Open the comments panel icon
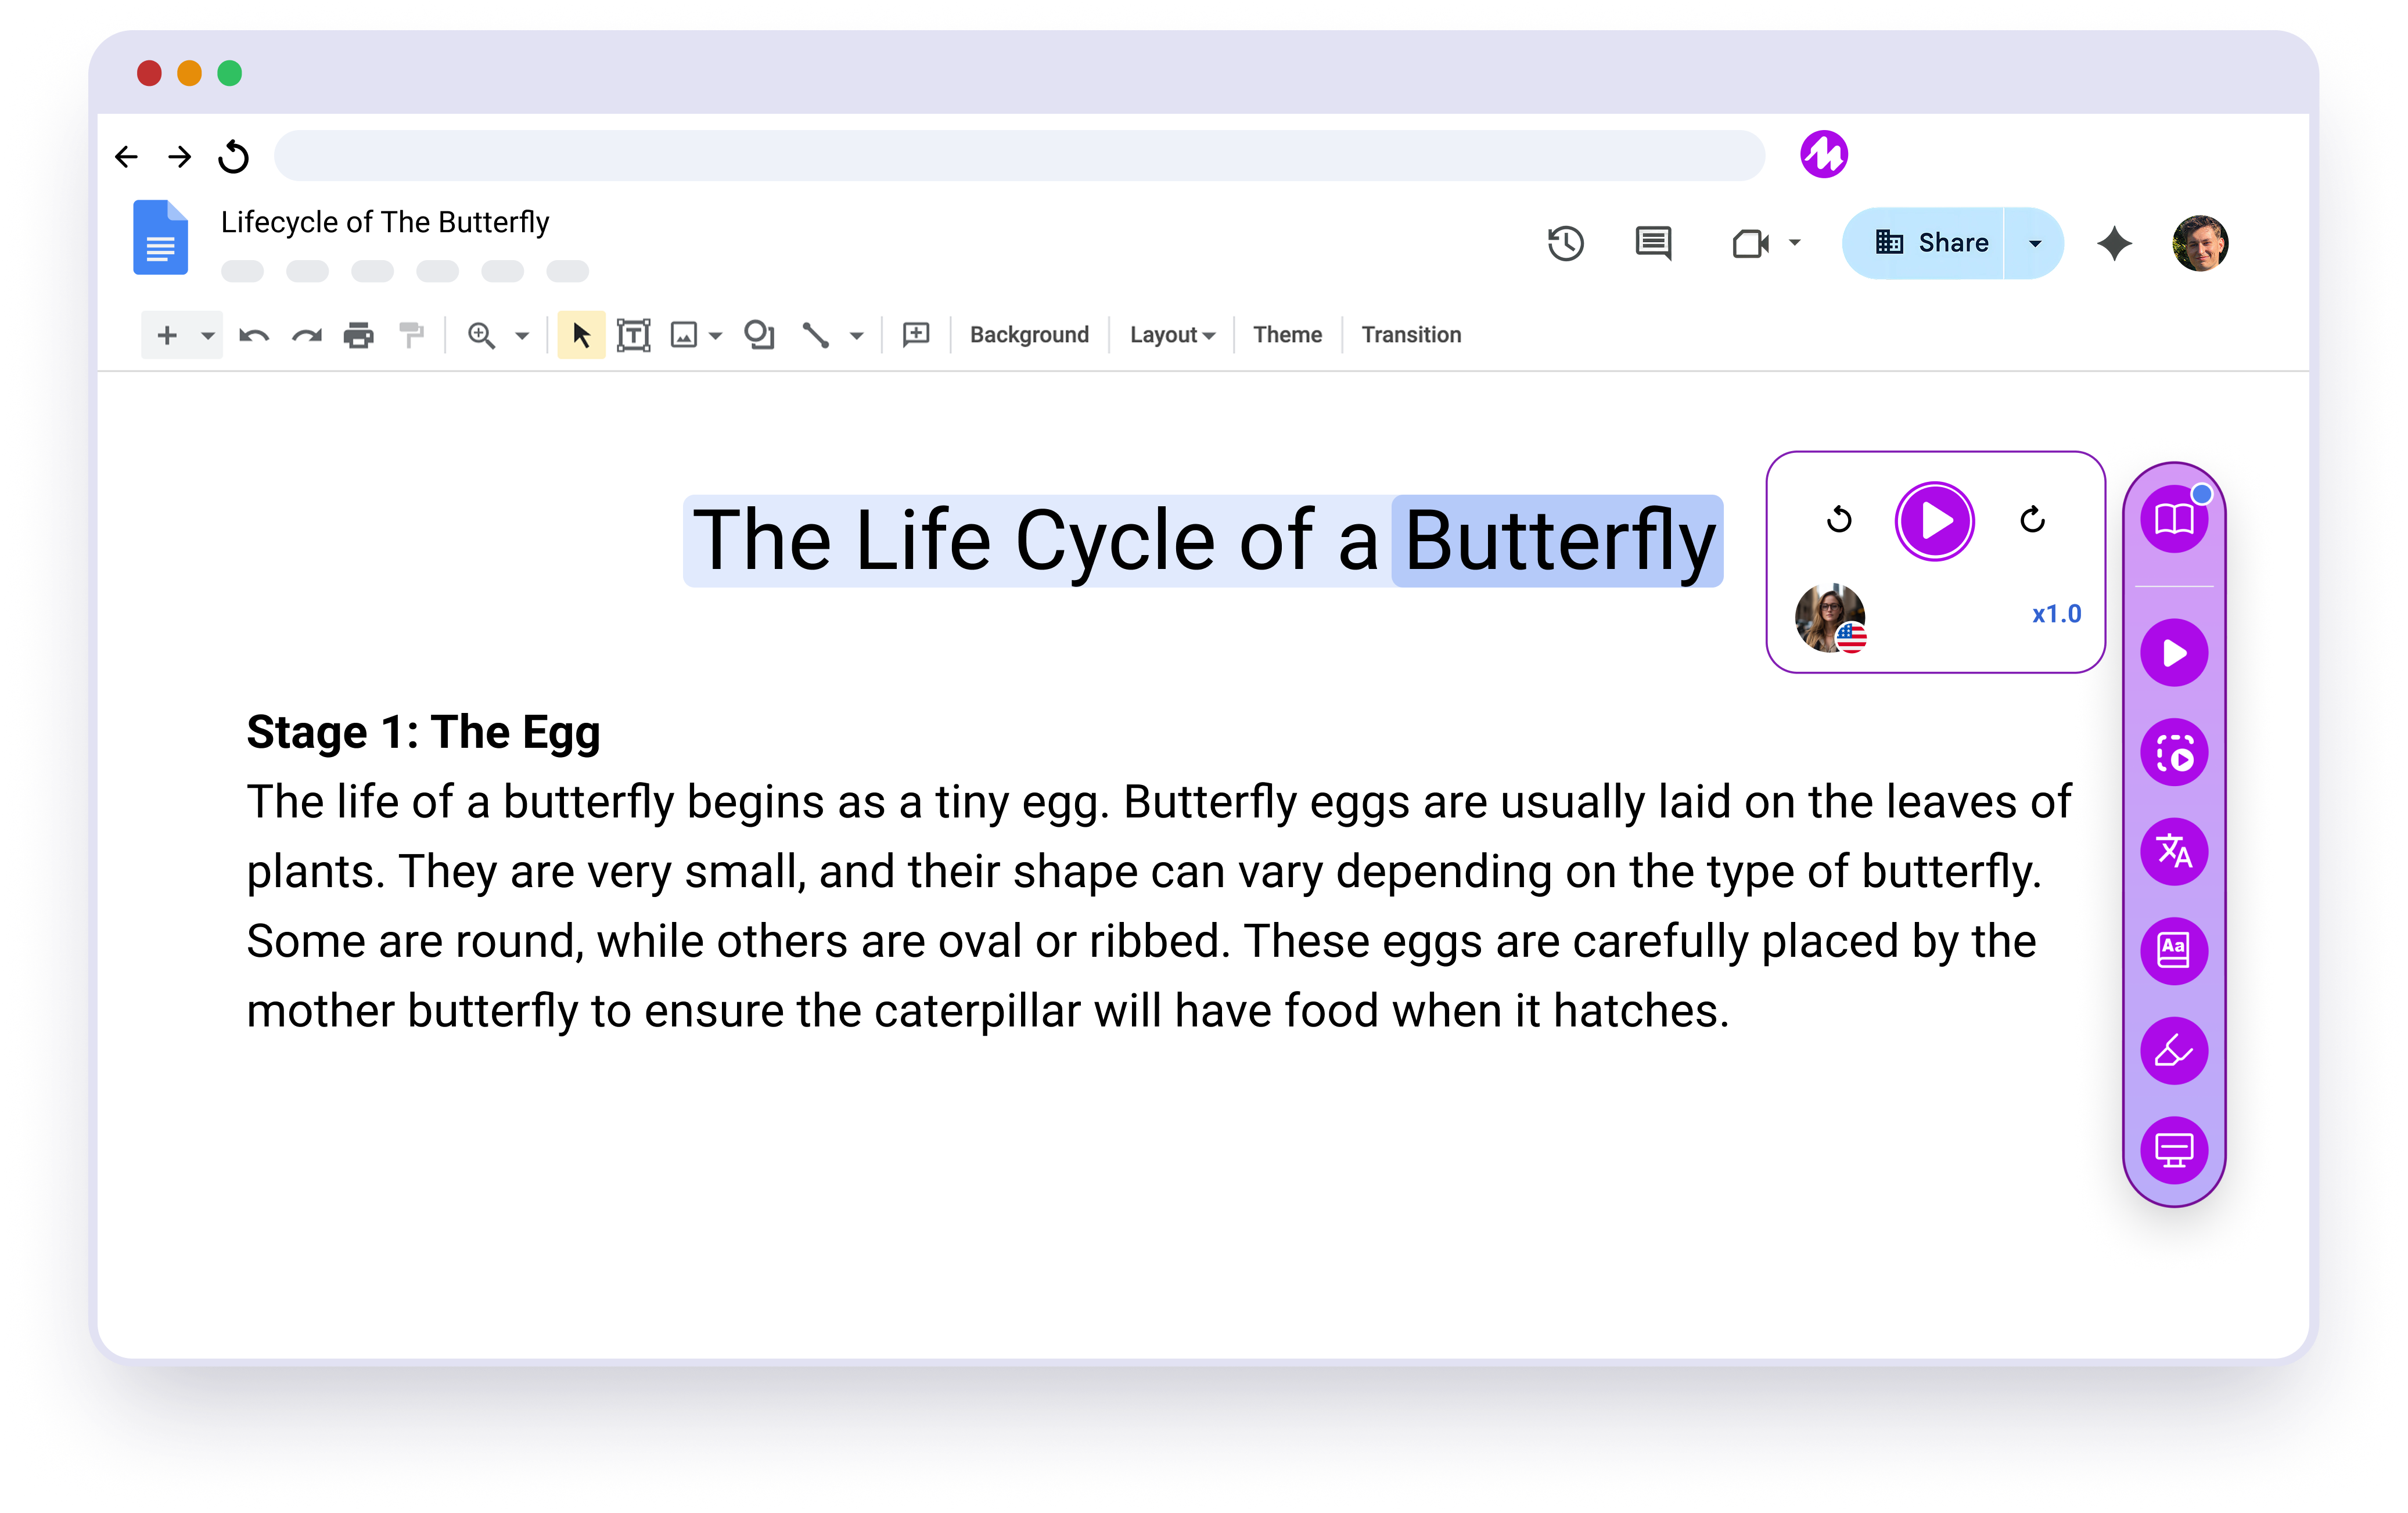 click(x=1653, y=244)
